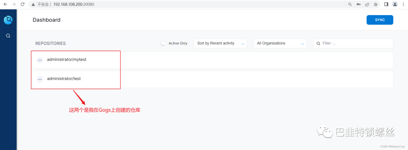The height and width of the screenshot is (150, 408).
Task: Click the browser back arrow
Action: tap(5, 4)
